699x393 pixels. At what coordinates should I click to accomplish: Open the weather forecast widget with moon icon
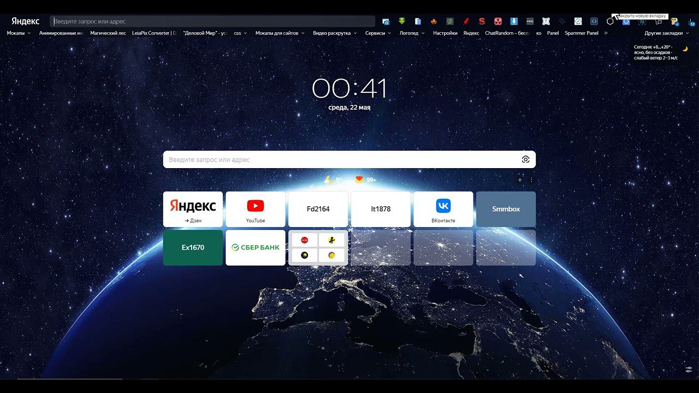tap(660, 52)
